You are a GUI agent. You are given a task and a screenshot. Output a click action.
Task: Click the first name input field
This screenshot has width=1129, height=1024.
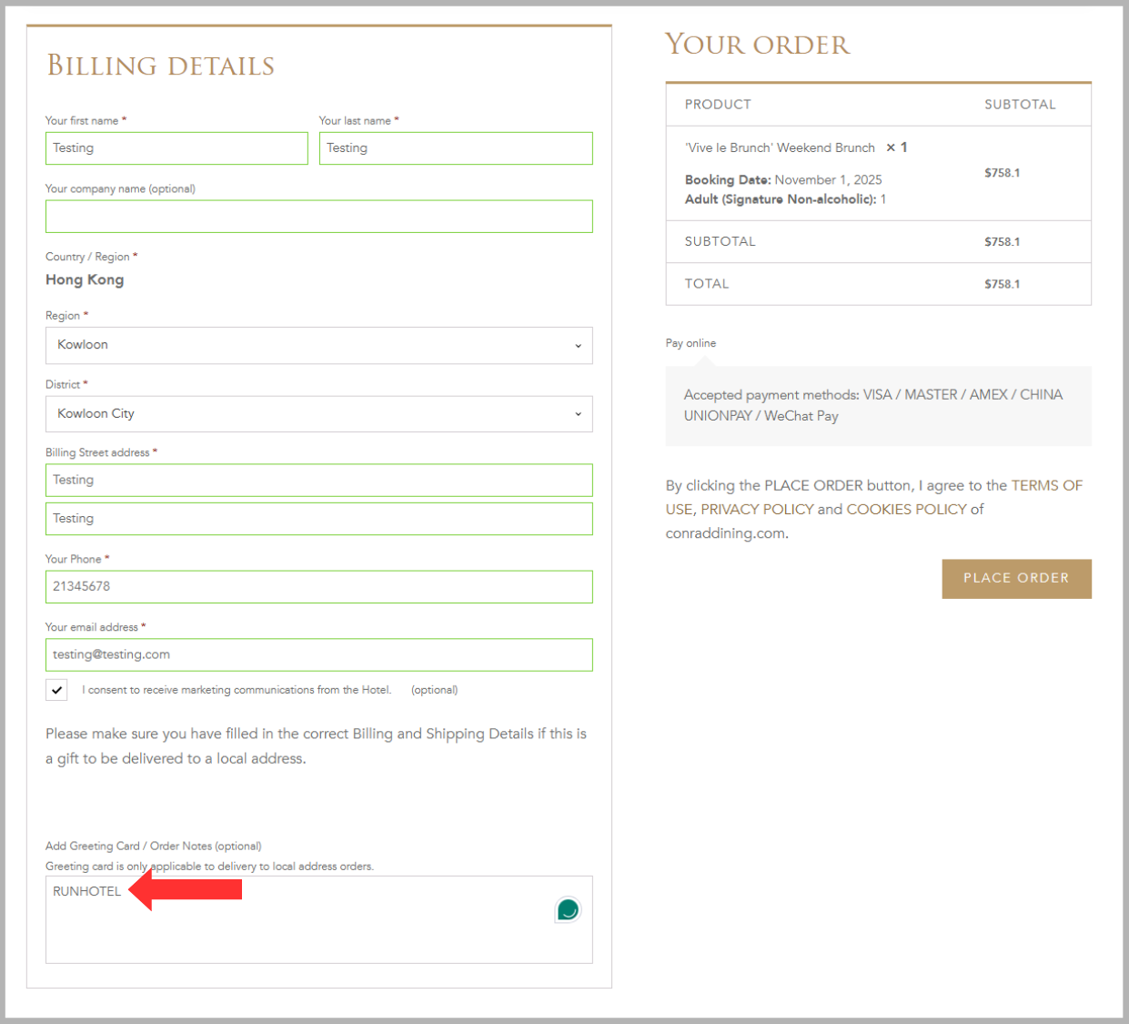coord(176,148)
